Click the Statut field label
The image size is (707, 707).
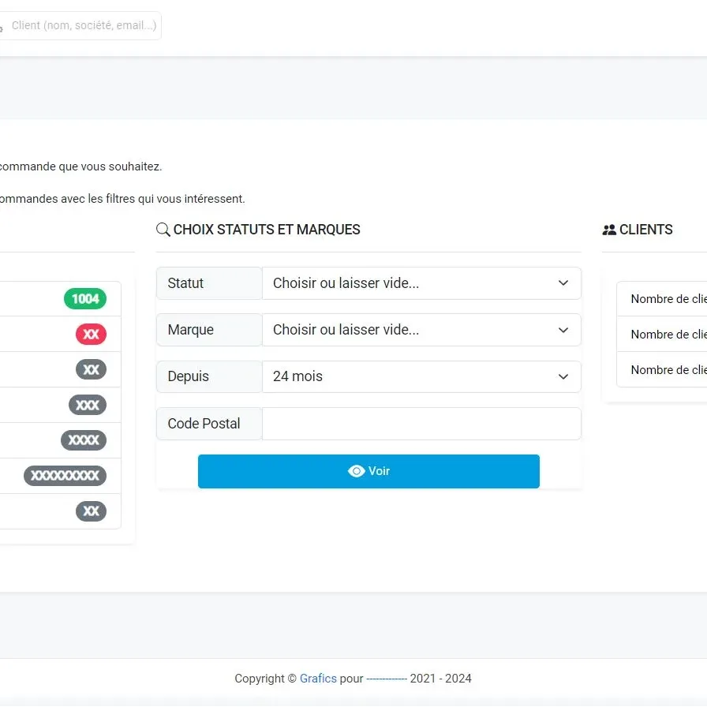[x=186, y=283]
